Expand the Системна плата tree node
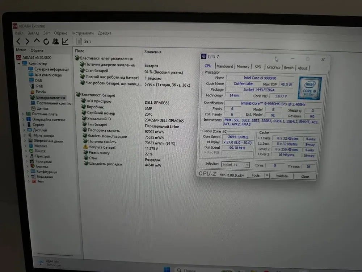The width and height of the screenshot is (362, 272). pos(23,114)
